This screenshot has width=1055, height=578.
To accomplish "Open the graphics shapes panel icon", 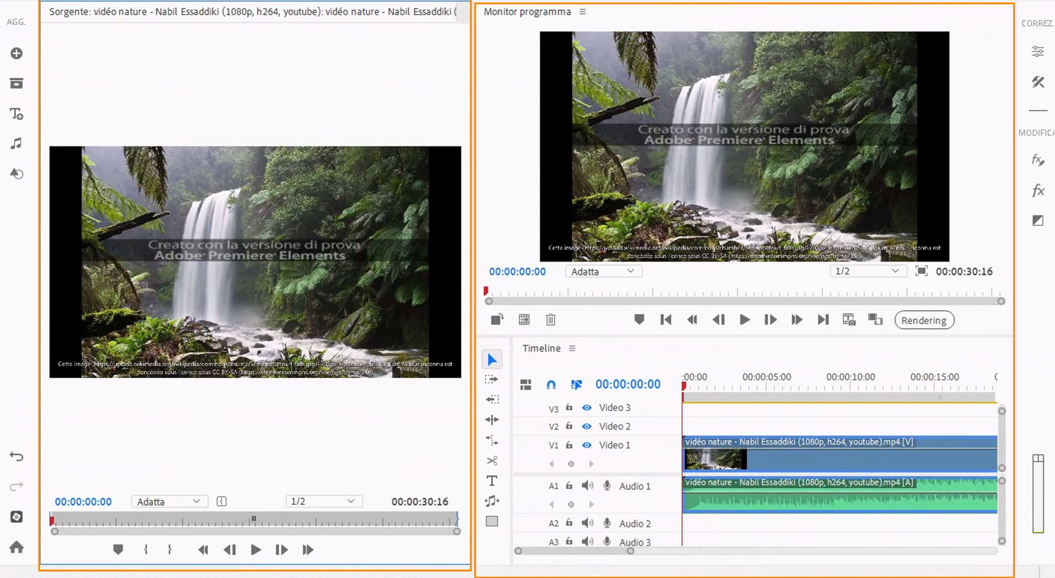I will (16, 174).
